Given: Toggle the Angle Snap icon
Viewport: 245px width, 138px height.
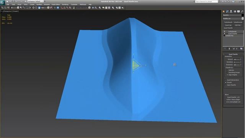Looking at the screenshot, I should point(64,8).
